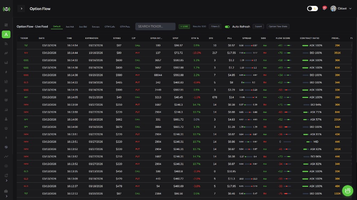Open the dashboard grid icon in sidebar
This screenshot has width=357, height=200.
point(7,25)
